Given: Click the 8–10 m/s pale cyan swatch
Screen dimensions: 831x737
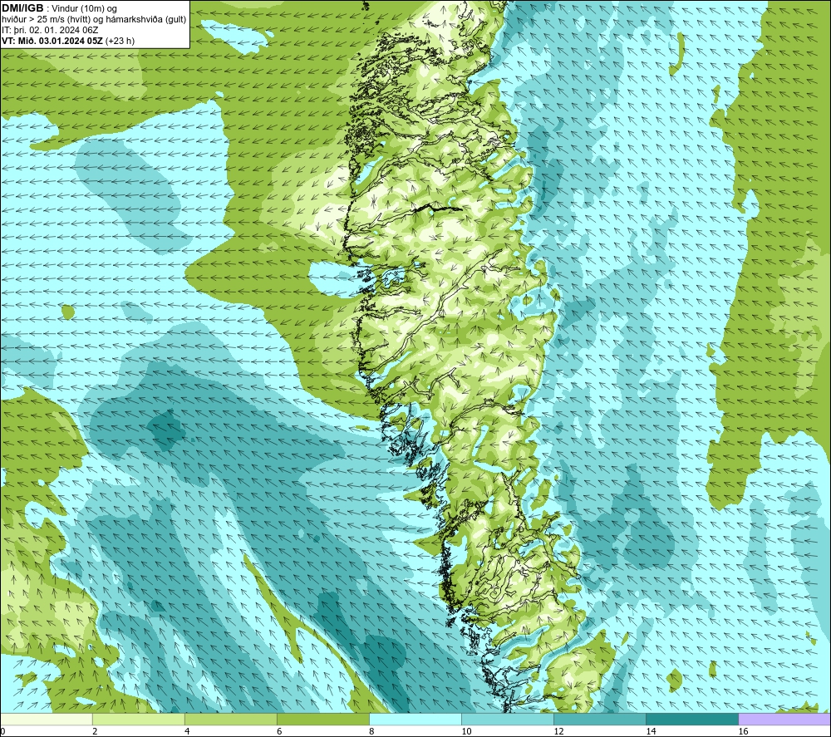Looking at the screenshot, I should click(415, 719).
